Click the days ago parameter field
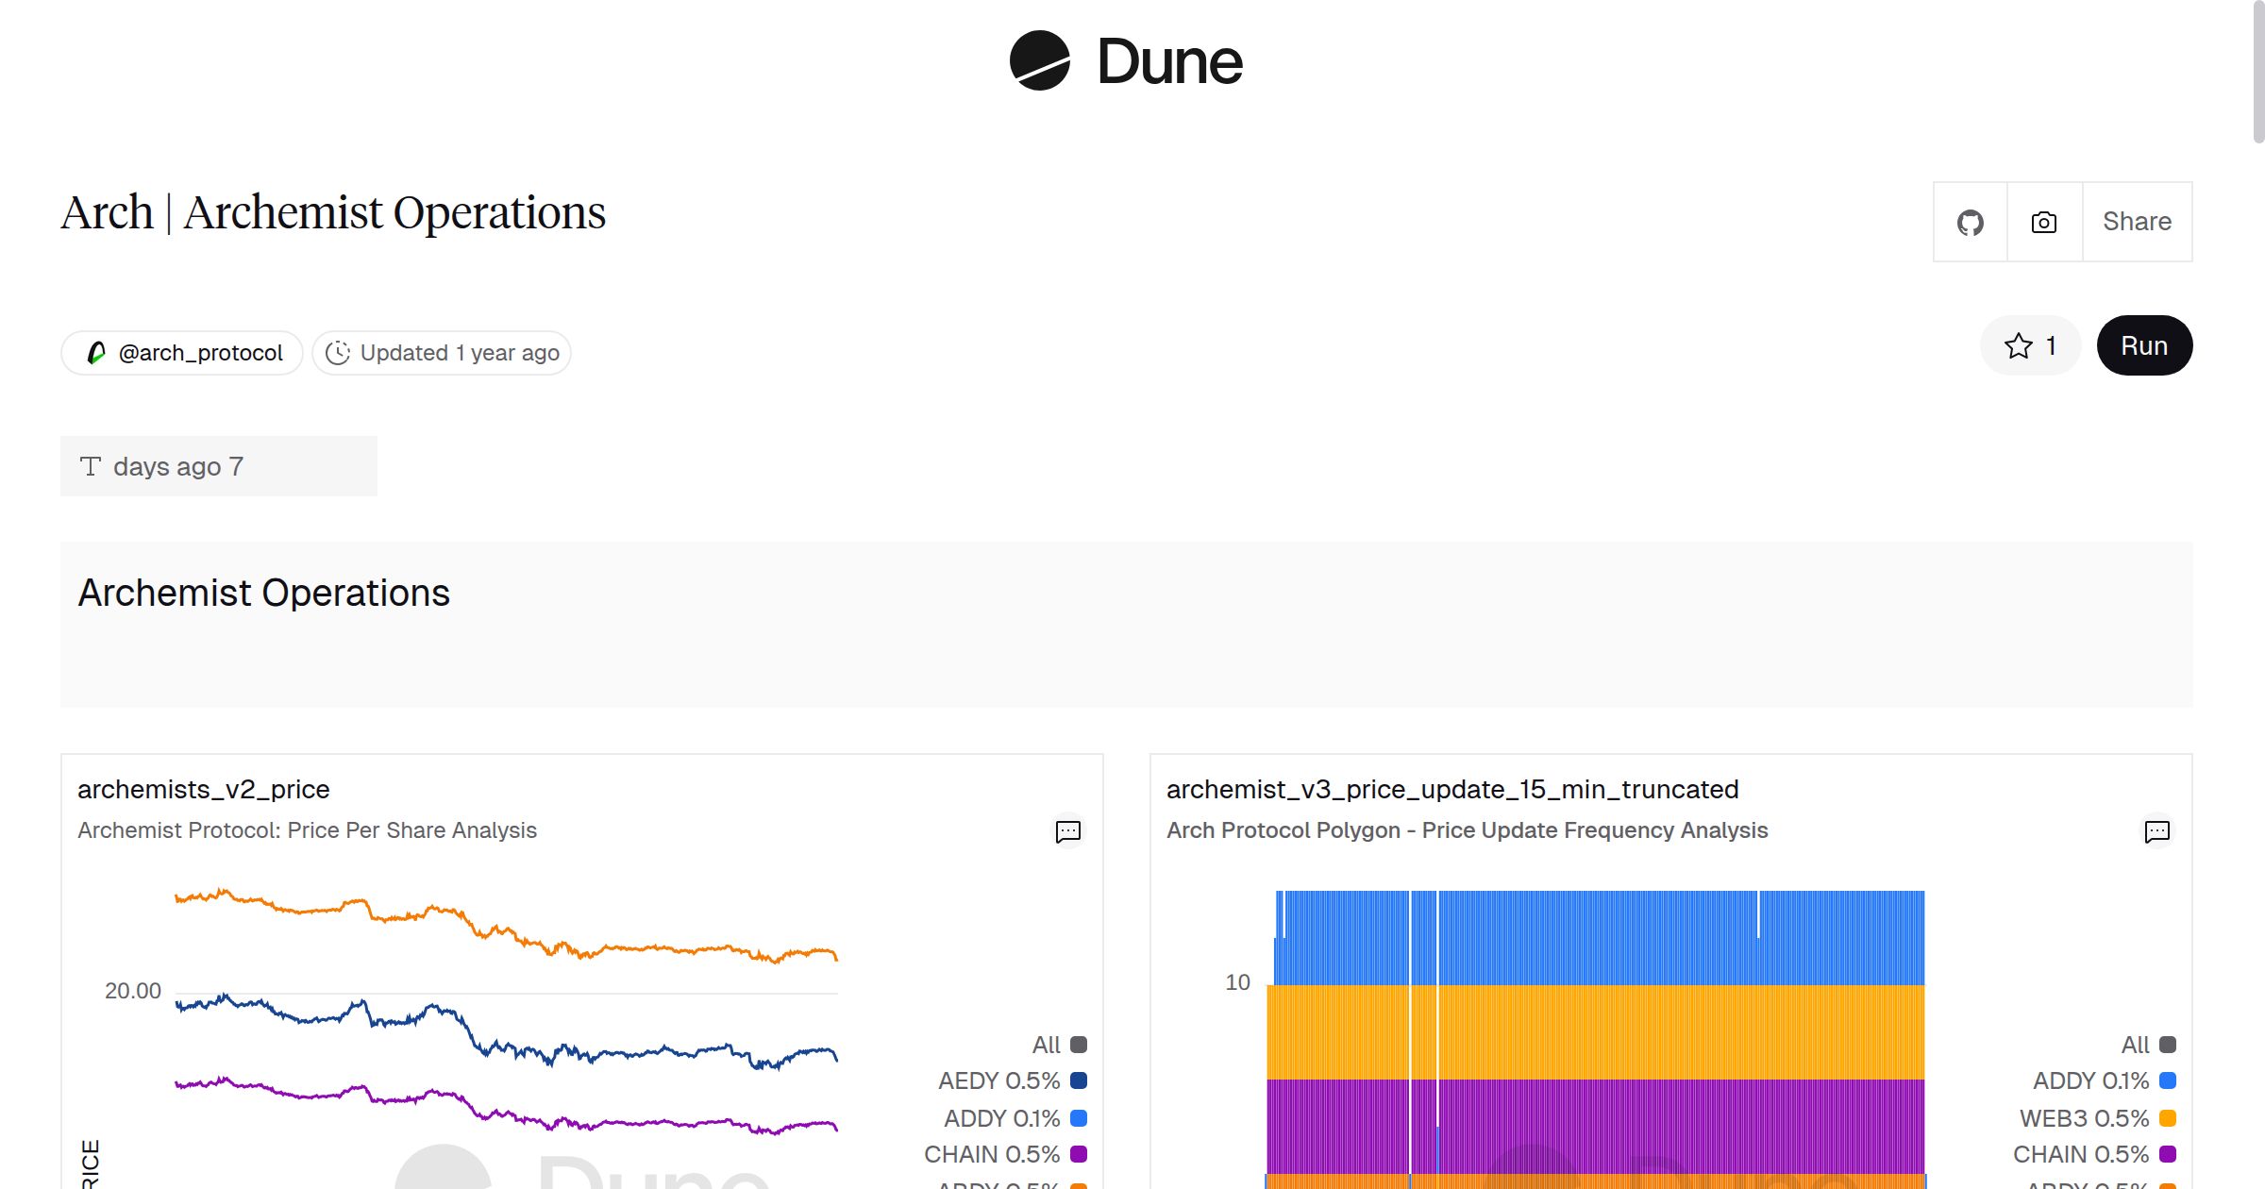Viewport: 2265px width, 1189px height. click(219, 466)
